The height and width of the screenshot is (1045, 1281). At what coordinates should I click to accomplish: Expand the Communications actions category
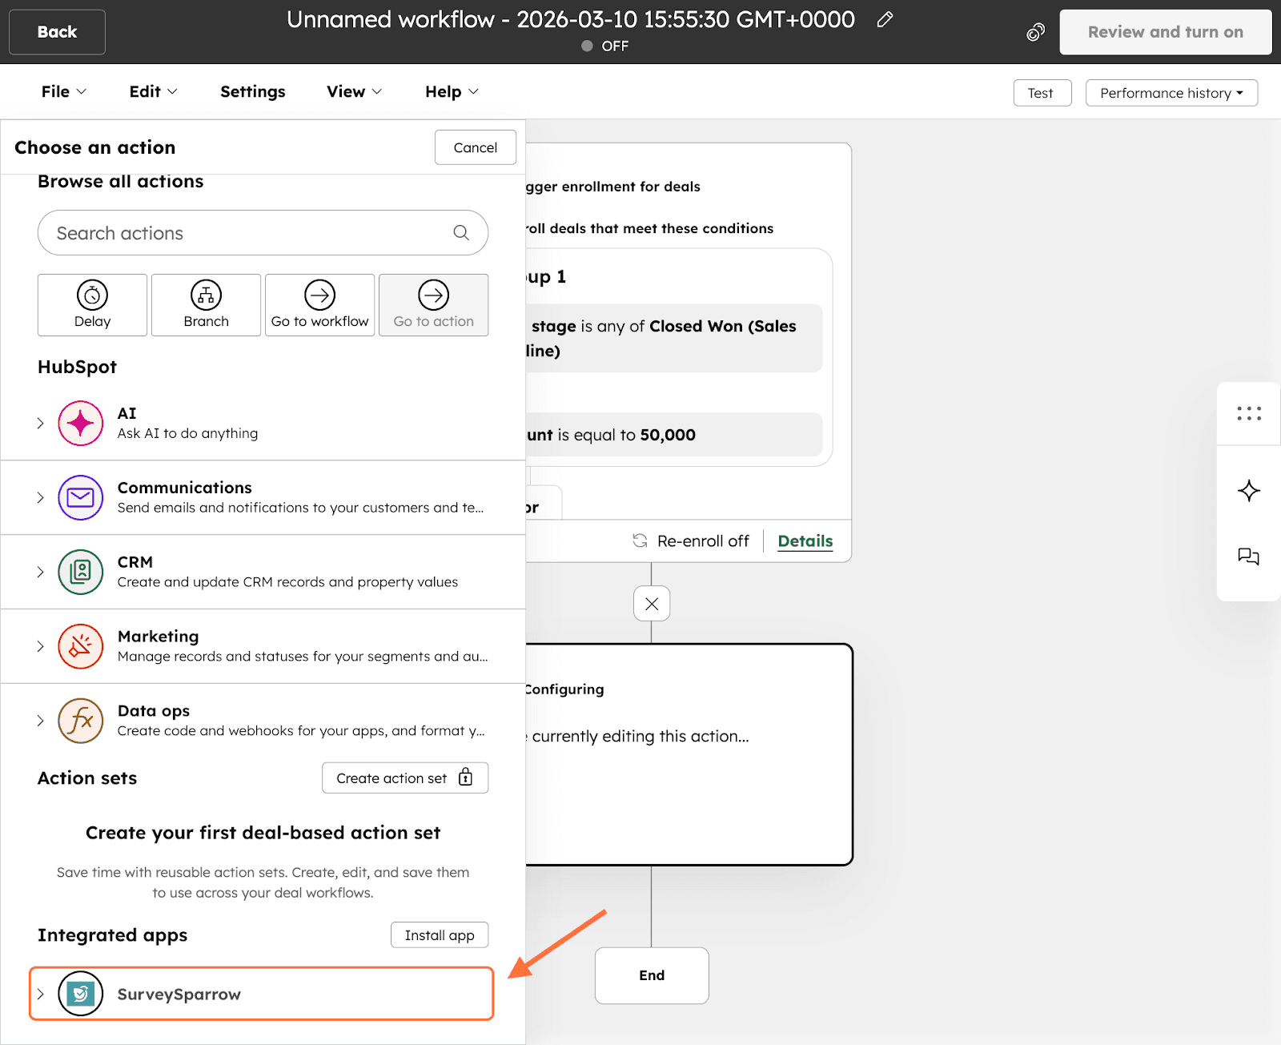tap(40, 497)
